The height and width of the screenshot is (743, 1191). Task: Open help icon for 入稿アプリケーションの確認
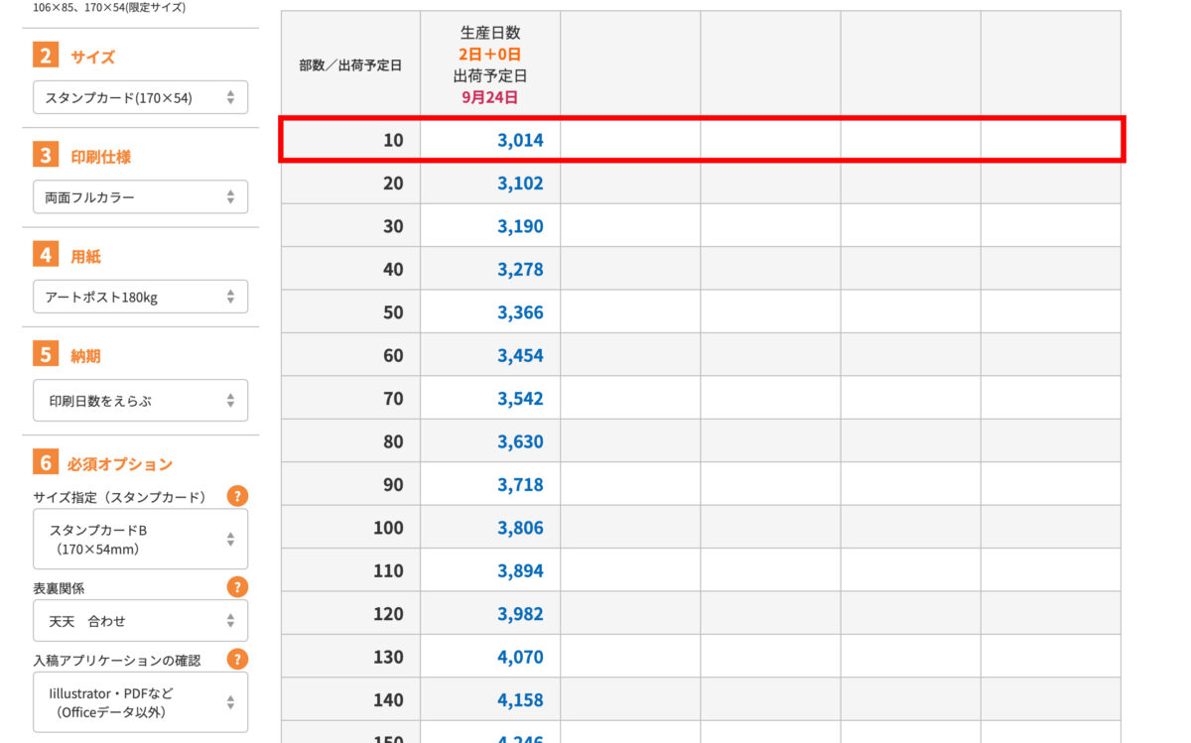(x=237, y=659)
